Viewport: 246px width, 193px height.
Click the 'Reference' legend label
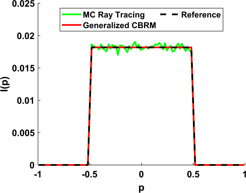201,15
